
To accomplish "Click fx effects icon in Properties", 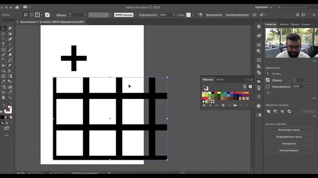I will pyautogui.click(x=268, y=93).
